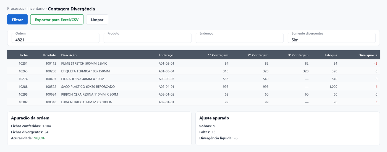Open the Somente divergentes dropdown
This screenshot has height=152, width=387.
[331, 38]
